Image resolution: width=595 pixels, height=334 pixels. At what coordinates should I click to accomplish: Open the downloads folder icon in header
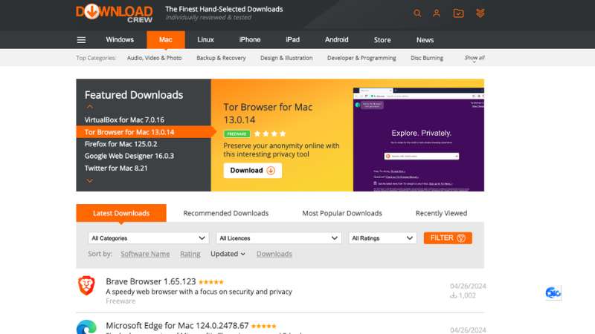pyautogui.click(x=458, y=13)
